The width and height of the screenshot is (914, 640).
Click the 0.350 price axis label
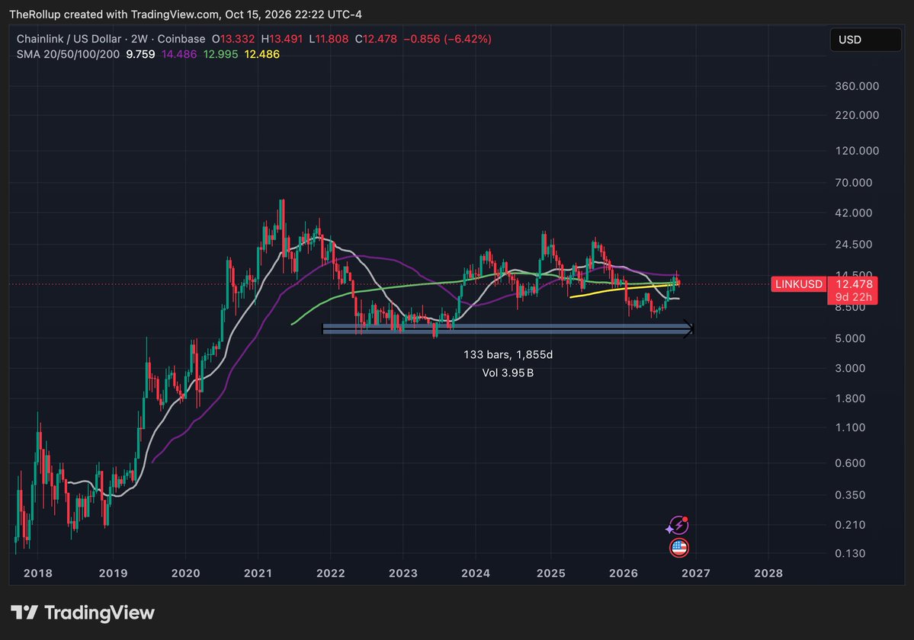coord(850,495)
